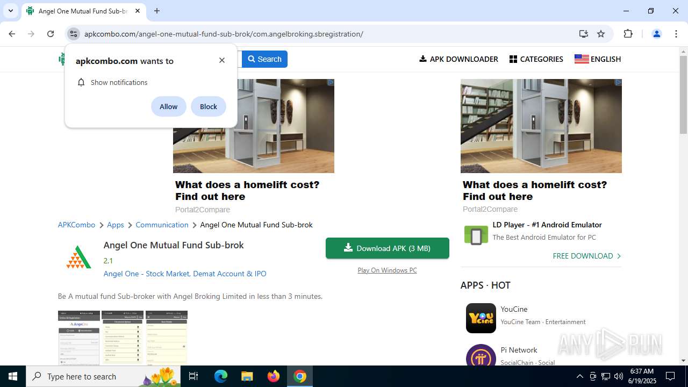Click the right homelift ad image
Image resolution: width=688 pixels, height=387 pixels.
[541, 126]
